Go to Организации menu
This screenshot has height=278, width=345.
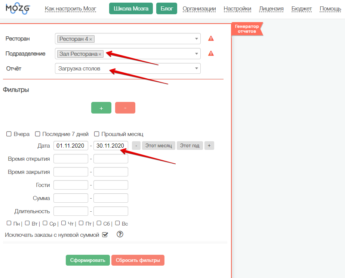click(199, 9)
